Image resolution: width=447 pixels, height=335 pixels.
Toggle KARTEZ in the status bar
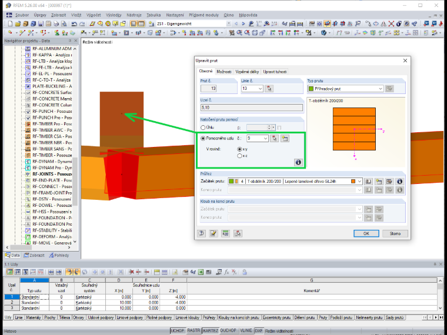coord(211,331)
